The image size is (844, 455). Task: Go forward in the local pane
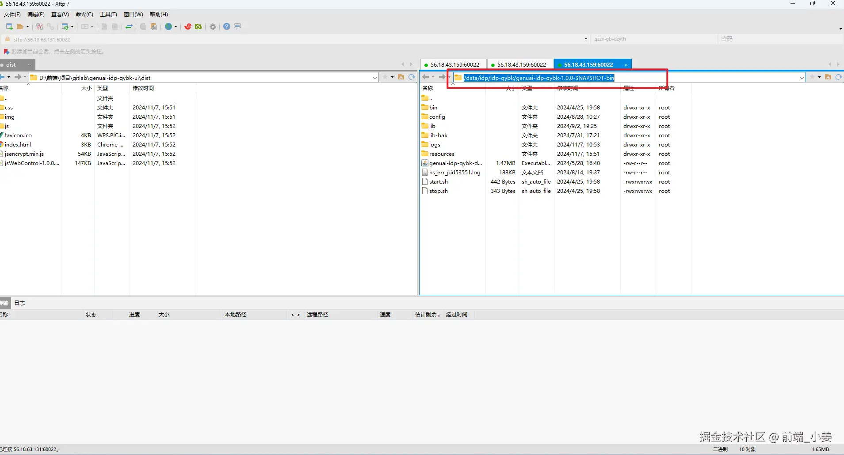click(18, 77)
